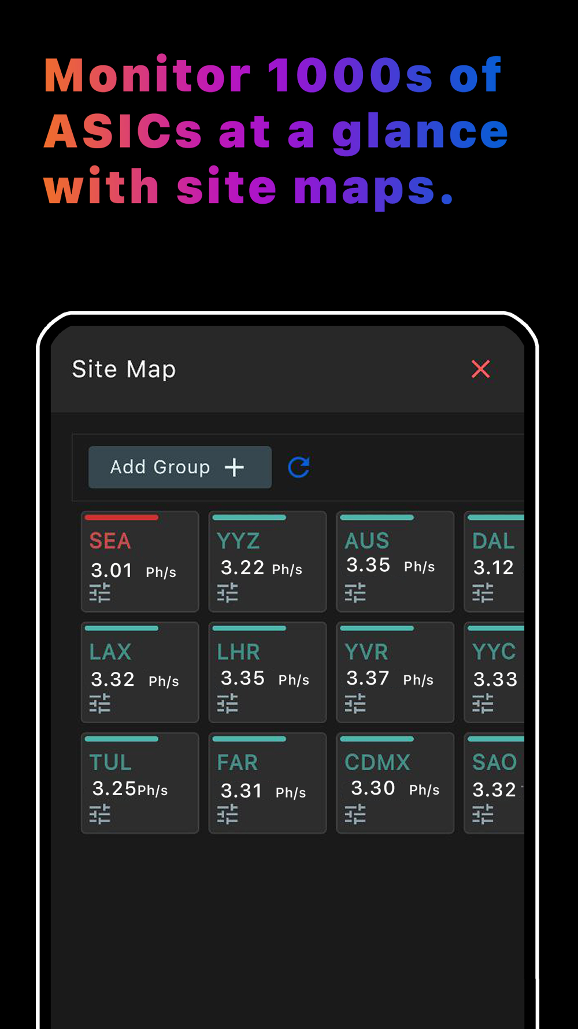Click SEA hashrate value 3.01
Screen dimensions: 578x1029
point(112,571)
